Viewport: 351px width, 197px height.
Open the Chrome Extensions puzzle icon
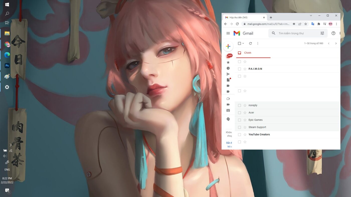point(319,24)
